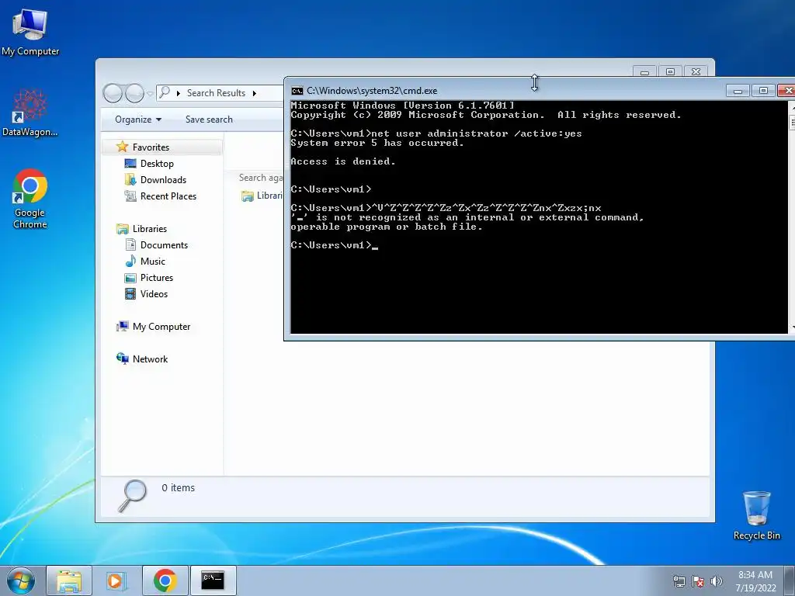Click the cmd.exe window title text
The width and height of the screenshot is (795, 596).
(x=372, y=91)
